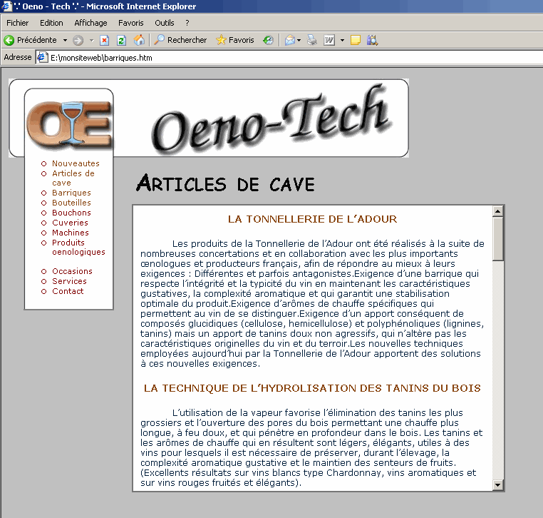Open the Articles de cave link
543x518 pixels.
(73, 178)
